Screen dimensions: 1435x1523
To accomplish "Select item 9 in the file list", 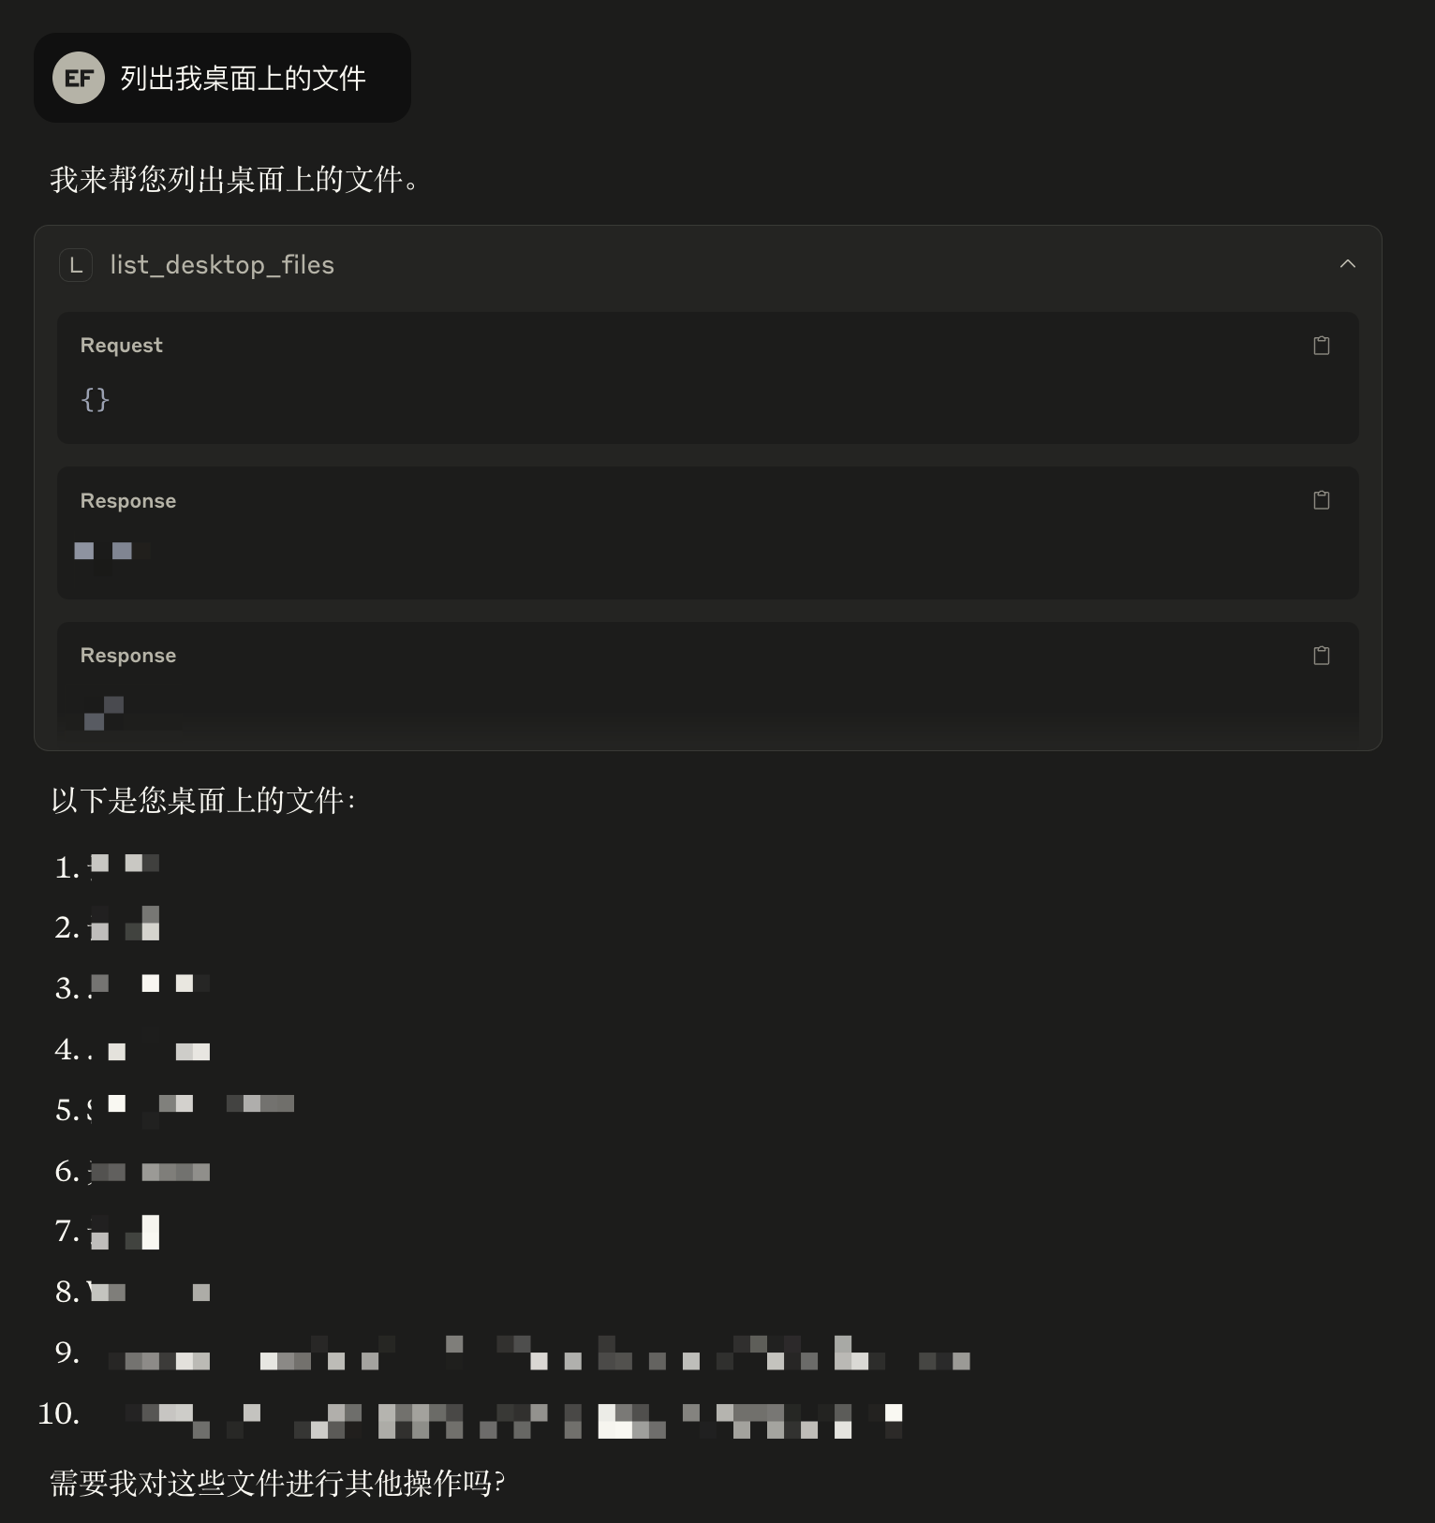I will [512, 1353].
